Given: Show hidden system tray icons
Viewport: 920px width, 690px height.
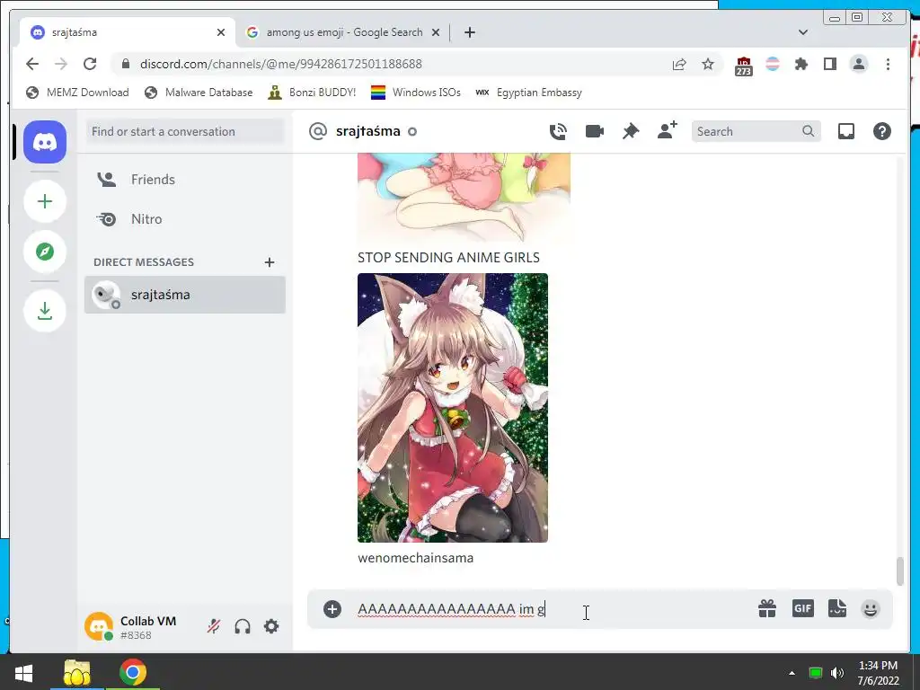Looking at the screenshot, I should click(x=792, y=673).
